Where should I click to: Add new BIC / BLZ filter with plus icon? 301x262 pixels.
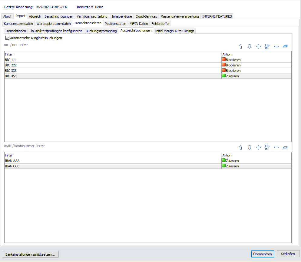(x=259, y=46)
